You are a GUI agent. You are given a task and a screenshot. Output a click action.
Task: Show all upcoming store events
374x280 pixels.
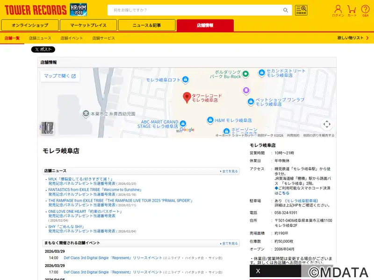(x=229, y=244)
